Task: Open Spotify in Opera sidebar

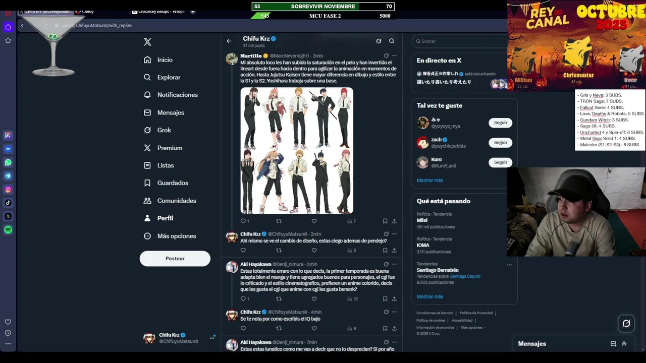Action: point(8,230)
